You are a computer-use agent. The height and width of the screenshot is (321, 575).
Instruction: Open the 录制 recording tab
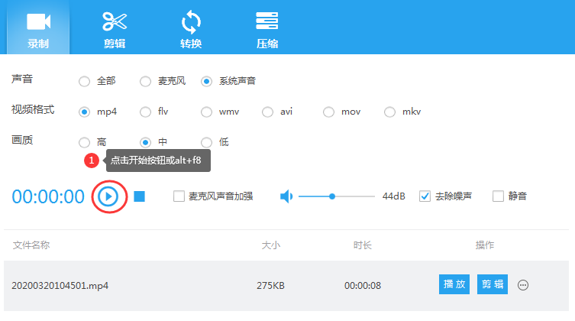(x=38, y=29)
